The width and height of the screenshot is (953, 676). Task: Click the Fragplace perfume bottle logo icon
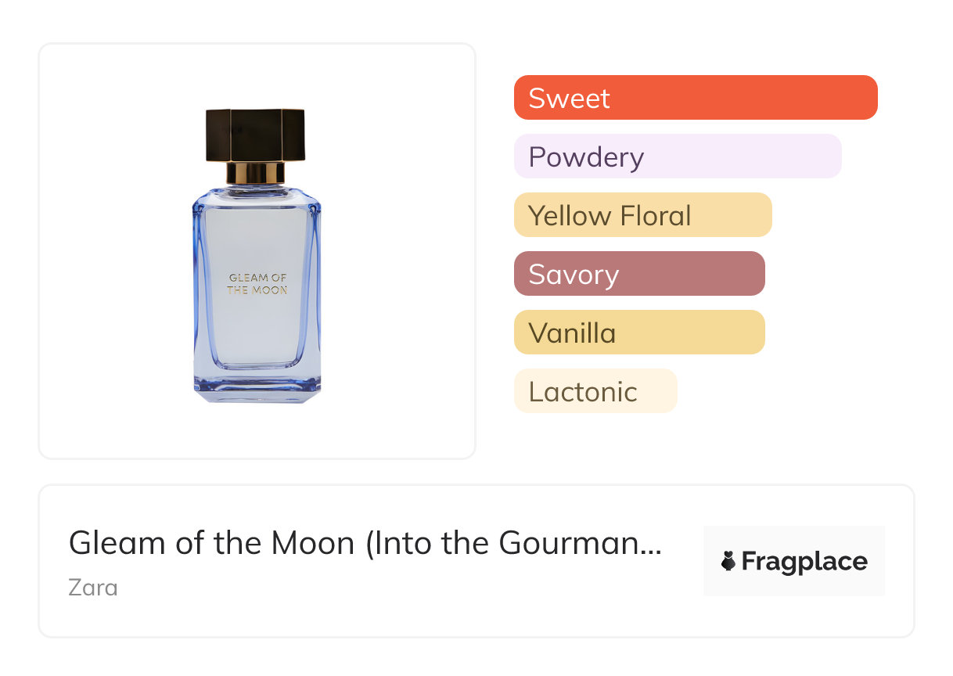point(728,561)
